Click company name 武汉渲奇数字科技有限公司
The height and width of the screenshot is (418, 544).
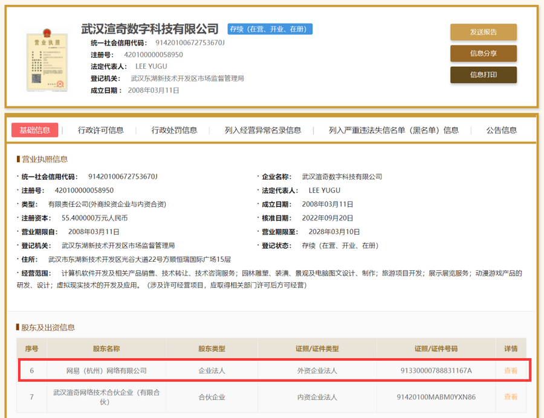pyautogui.click(x=149, y=28)
